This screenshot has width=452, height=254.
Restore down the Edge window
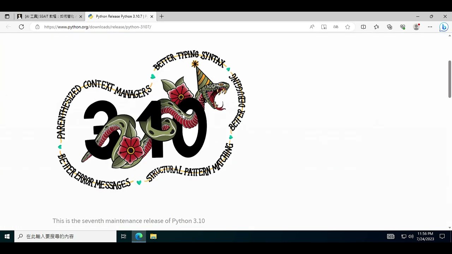point(431,16)
